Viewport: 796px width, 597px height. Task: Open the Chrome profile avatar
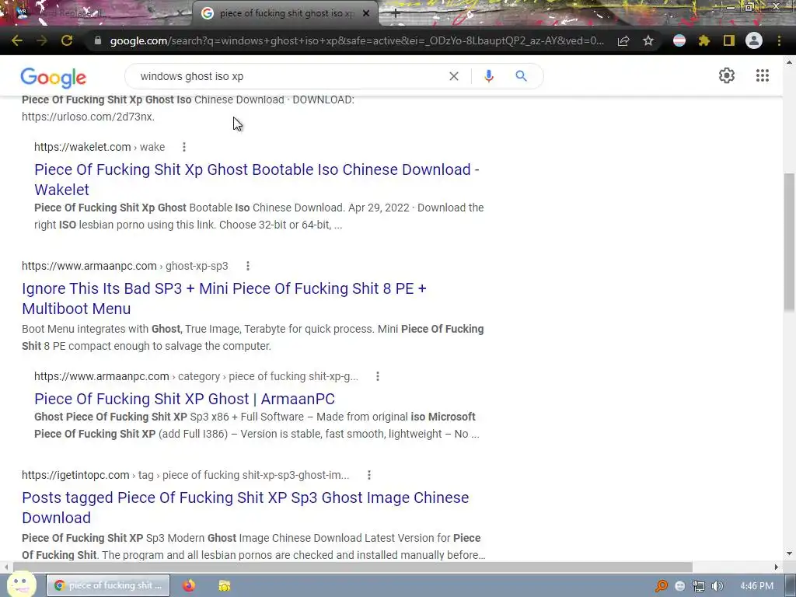[x=754, y=40]
